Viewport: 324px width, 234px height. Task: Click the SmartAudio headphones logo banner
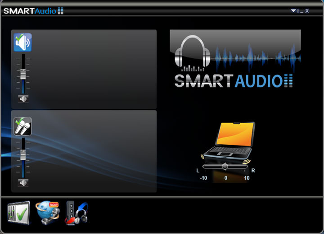235,59
